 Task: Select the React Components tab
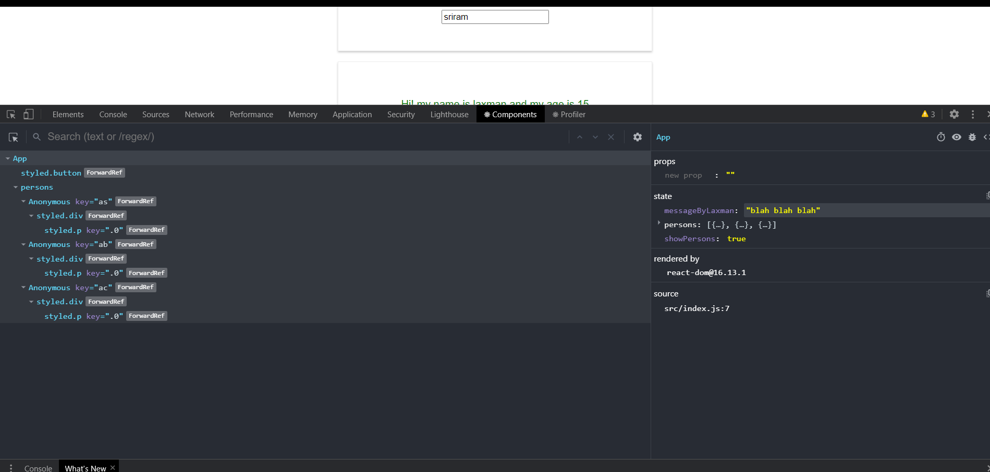pos(510,115)
